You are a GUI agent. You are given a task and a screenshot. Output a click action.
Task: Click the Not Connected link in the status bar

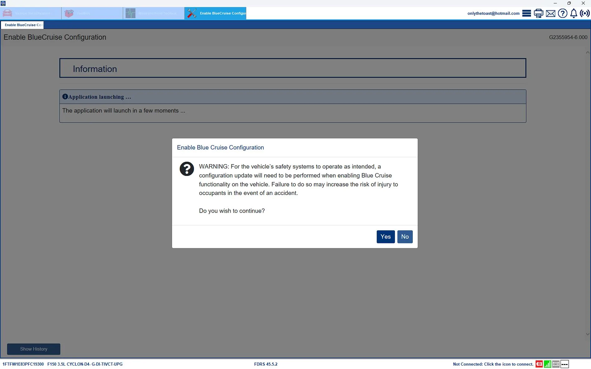tap(492, 364)
